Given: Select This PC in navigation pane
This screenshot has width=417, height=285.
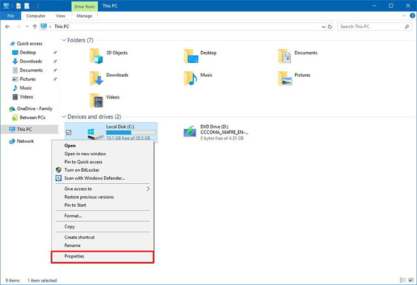Looking at the screenshot, I should 30,129.
